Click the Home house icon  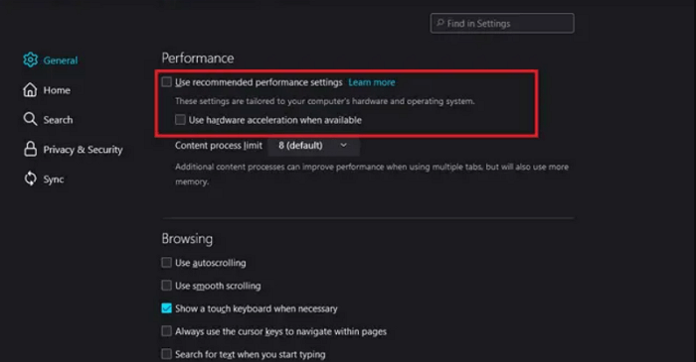30,90
